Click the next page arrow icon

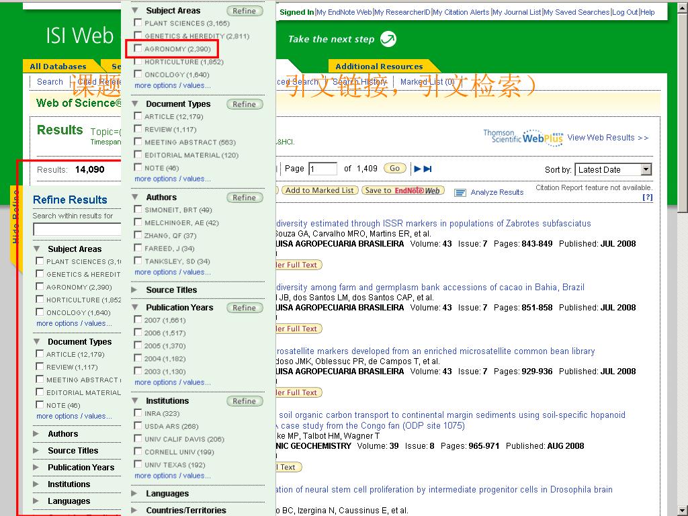pos(417,169)
